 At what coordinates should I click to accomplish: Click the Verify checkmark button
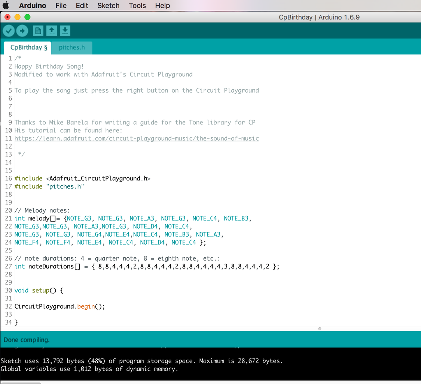click(x=9, y=31)
